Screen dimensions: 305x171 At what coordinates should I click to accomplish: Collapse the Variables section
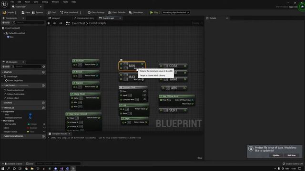2,108
